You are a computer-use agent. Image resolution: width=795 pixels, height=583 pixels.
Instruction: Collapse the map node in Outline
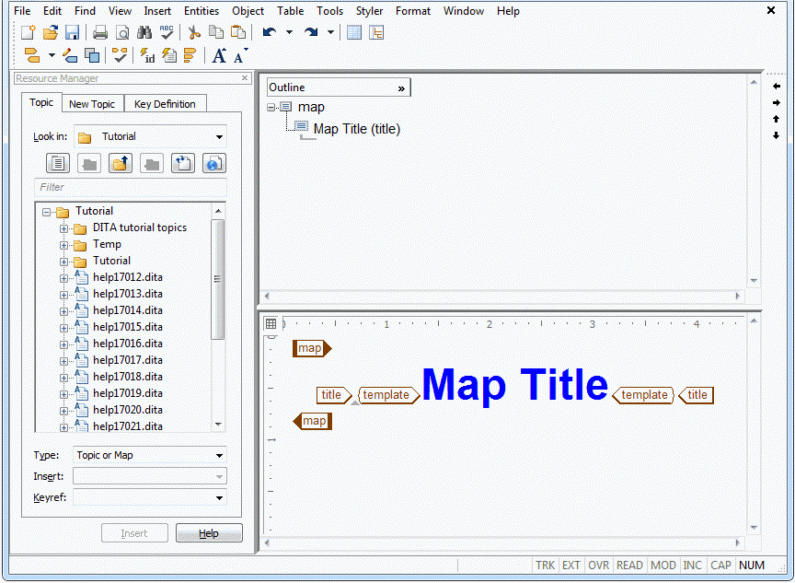[x=271, y=107]
